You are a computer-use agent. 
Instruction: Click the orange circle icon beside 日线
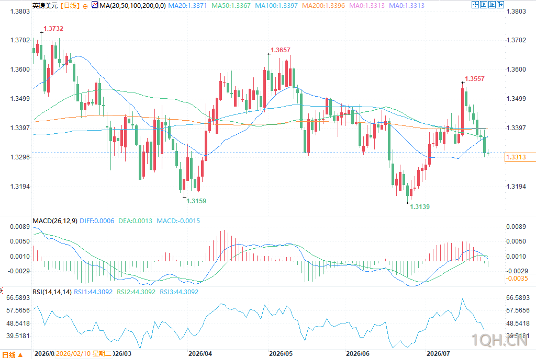tap(85, 6)
